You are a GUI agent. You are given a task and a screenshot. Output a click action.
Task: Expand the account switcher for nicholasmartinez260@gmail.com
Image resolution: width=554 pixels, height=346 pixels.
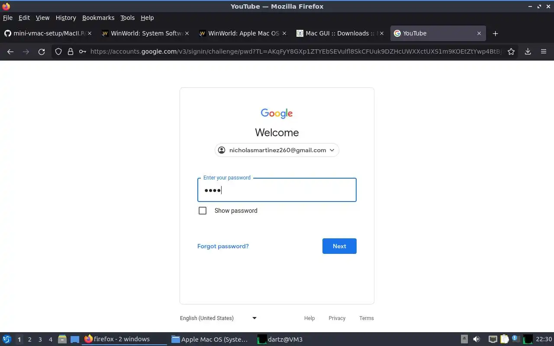[277, 150]
